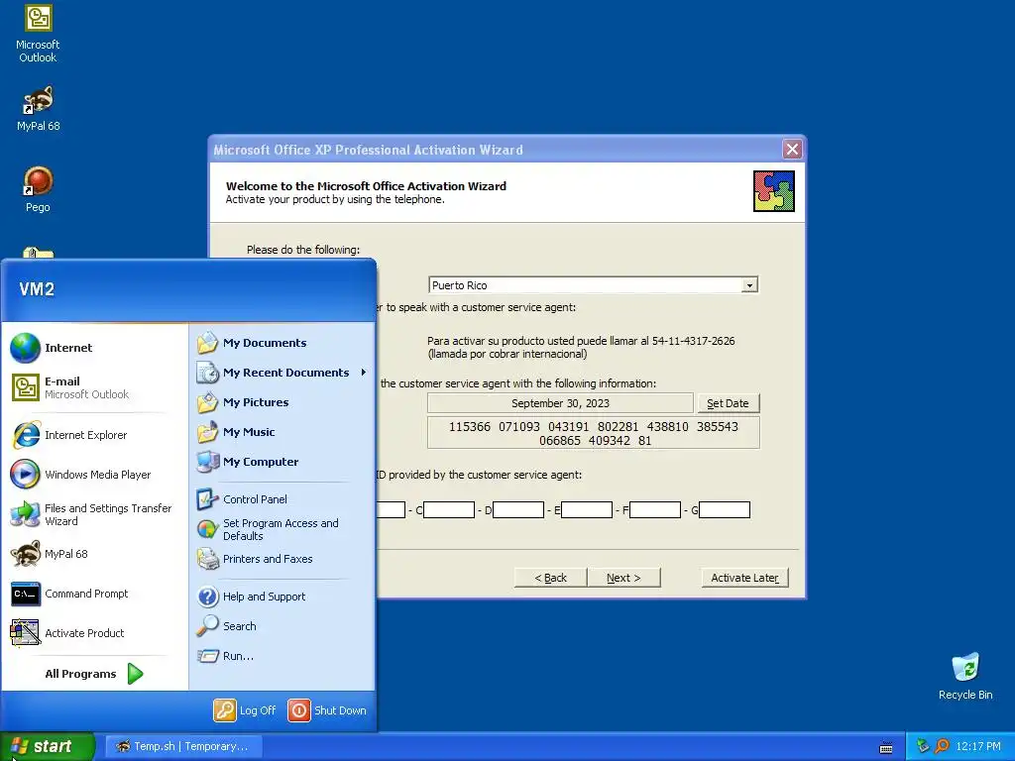Click the September 30, 2023 date box
This screenshot has height=761, width=1015.
(x=561, y=404)
